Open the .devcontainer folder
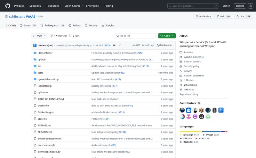Screen dimensions: 256x158 [45, 53]
